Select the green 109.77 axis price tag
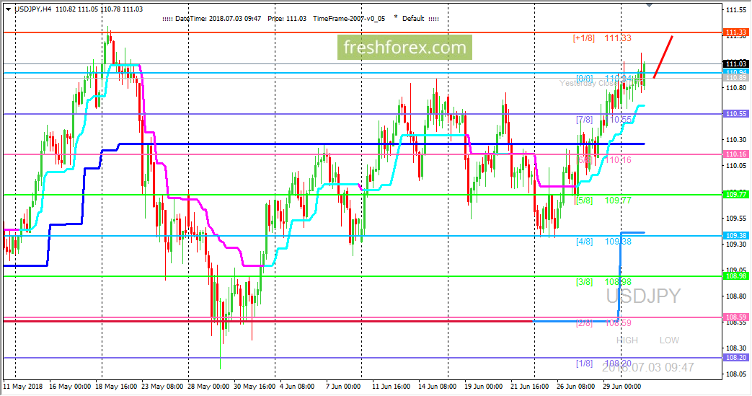Screen dimensions: 752x396 (736, 194)
